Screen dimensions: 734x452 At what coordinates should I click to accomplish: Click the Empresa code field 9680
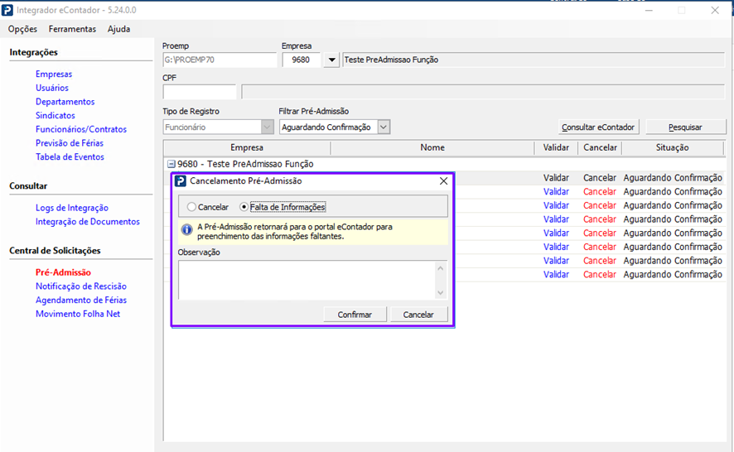tap(301, 60)
